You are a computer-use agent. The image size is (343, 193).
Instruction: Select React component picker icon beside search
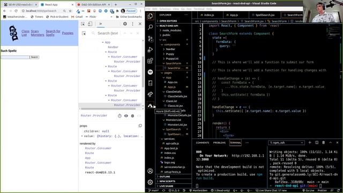[84, 33]
